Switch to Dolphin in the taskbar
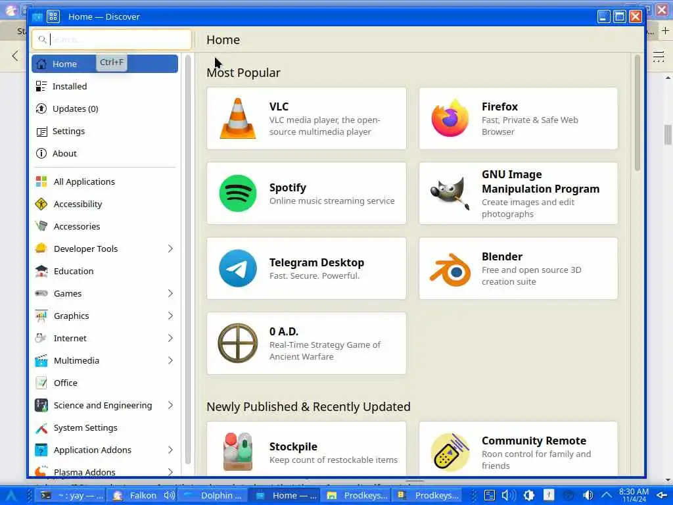Image resolution: width=673 pixels, height=505 pixels. pyautogui.click(x=212, y=495)
